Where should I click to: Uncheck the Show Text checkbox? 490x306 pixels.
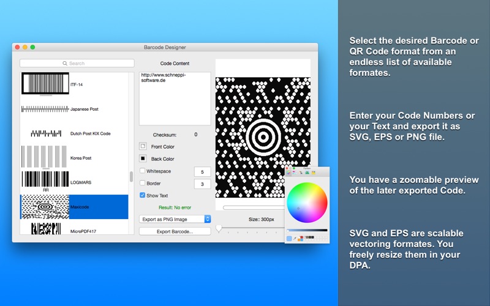(x=143, y=195)
